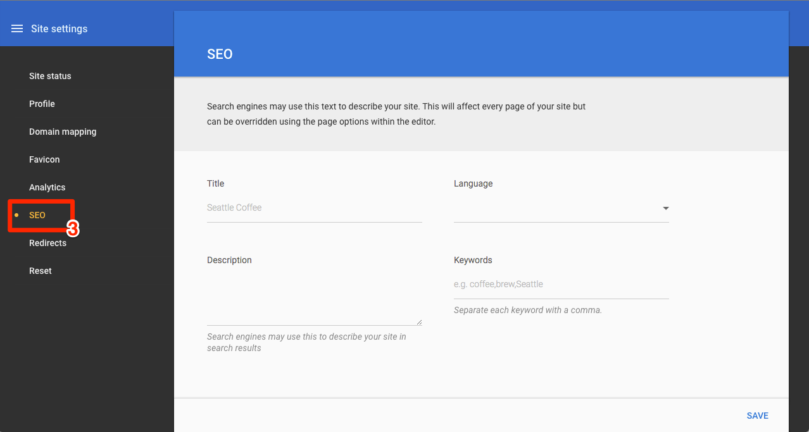The image size is (809, 432).
Task: Focus the Description text area
Action: [314, 300]
